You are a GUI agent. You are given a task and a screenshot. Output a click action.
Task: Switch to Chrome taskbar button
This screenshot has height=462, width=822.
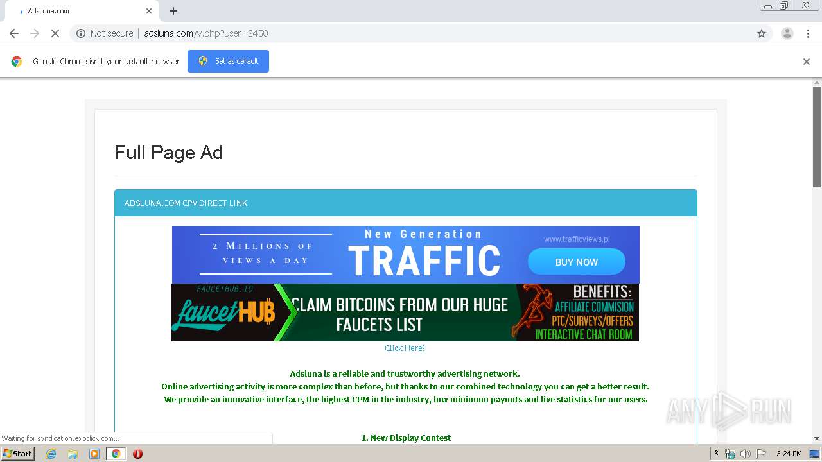click(116, 454)
